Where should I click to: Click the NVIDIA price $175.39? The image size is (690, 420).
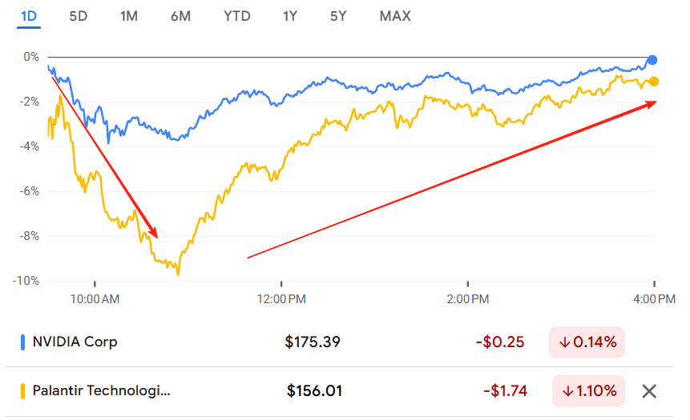click(x=313, y=342)
